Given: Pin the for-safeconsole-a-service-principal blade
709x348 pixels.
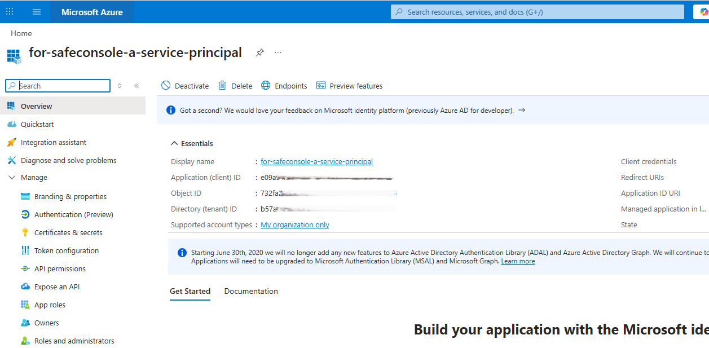Looking at the screenshot, I should pyautogui.click(x=259, y=52).
